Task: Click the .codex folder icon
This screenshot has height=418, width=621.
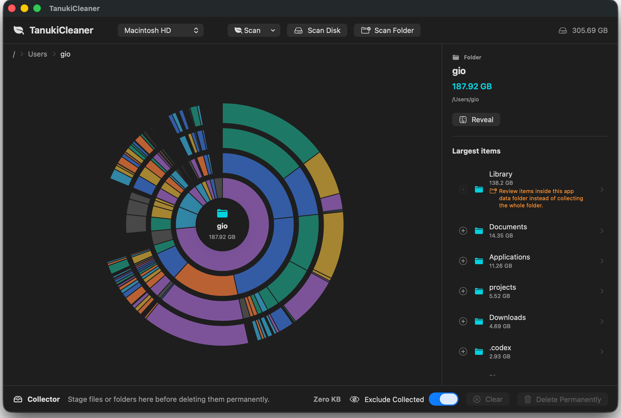Action: click(479, 352)
